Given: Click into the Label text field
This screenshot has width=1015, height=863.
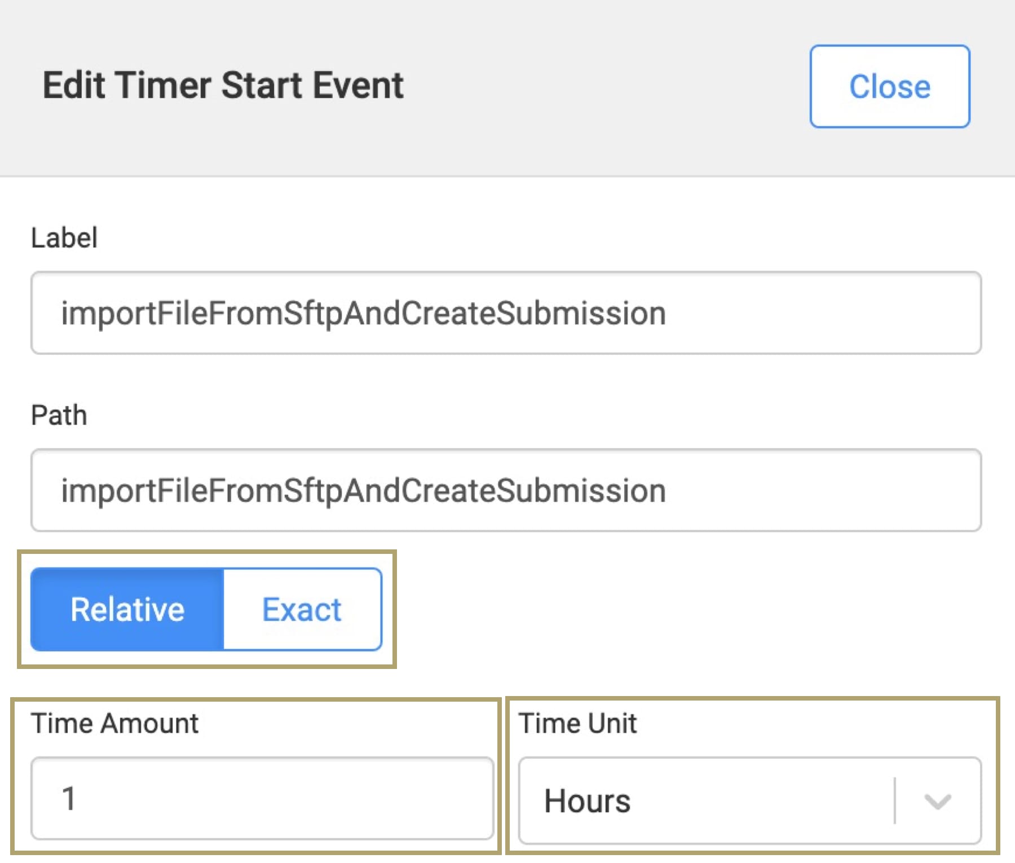Looking at the screenshot, I should tap(506, 313).
